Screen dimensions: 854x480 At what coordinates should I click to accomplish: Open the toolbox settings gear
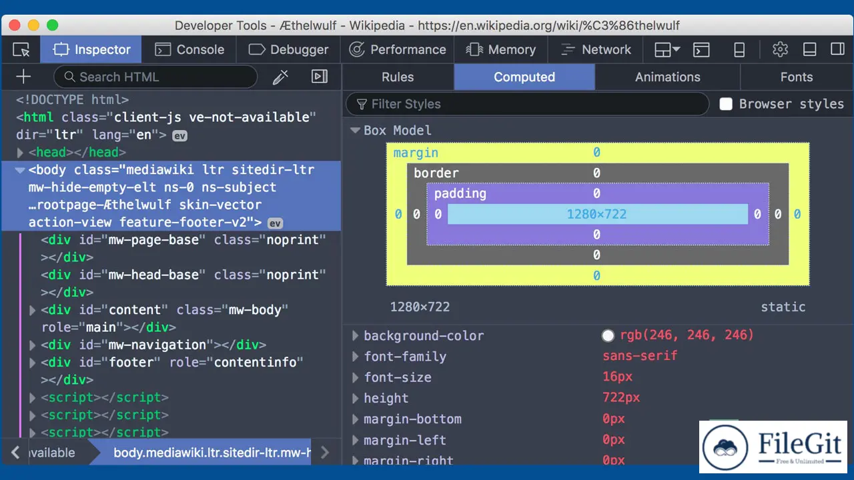tap(780, 50)
